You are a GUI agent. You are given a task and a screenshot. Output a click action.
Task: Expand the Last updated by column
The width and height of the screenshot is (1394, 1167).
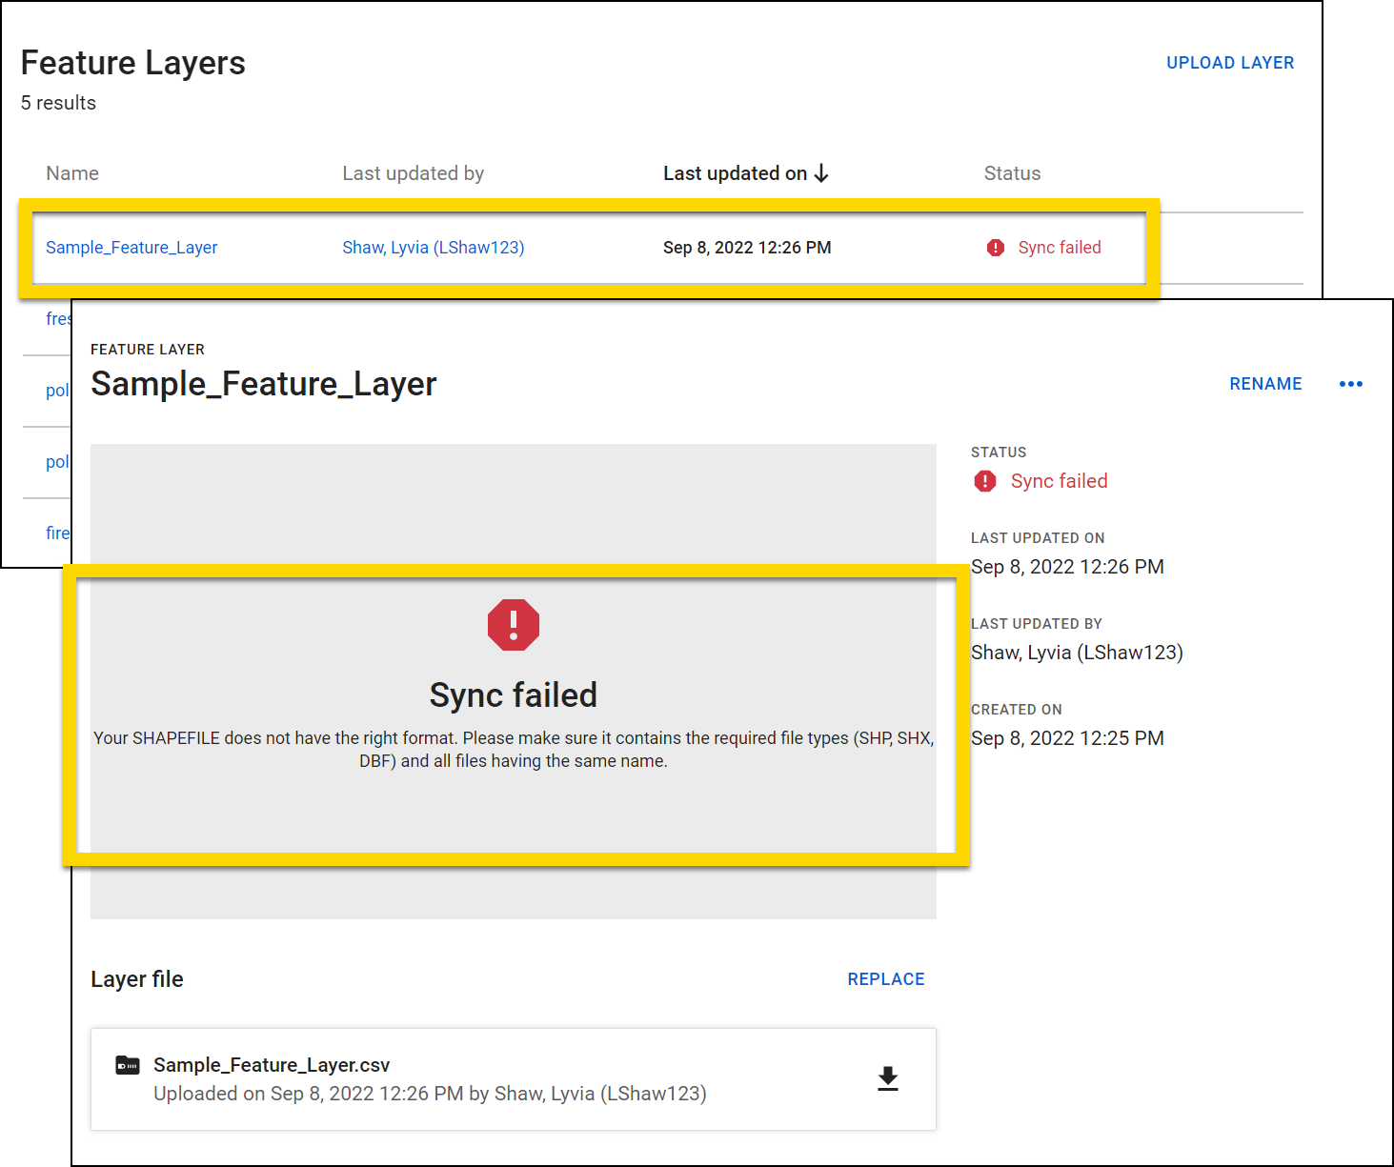coord(413,172)
